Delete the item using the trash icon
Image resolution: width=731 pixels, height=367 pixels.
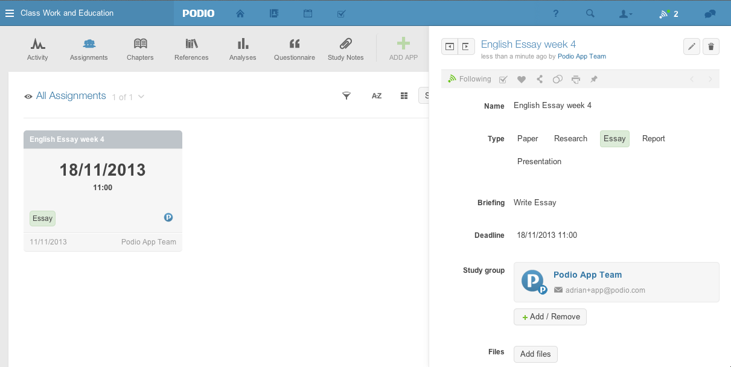click(711, 46)
